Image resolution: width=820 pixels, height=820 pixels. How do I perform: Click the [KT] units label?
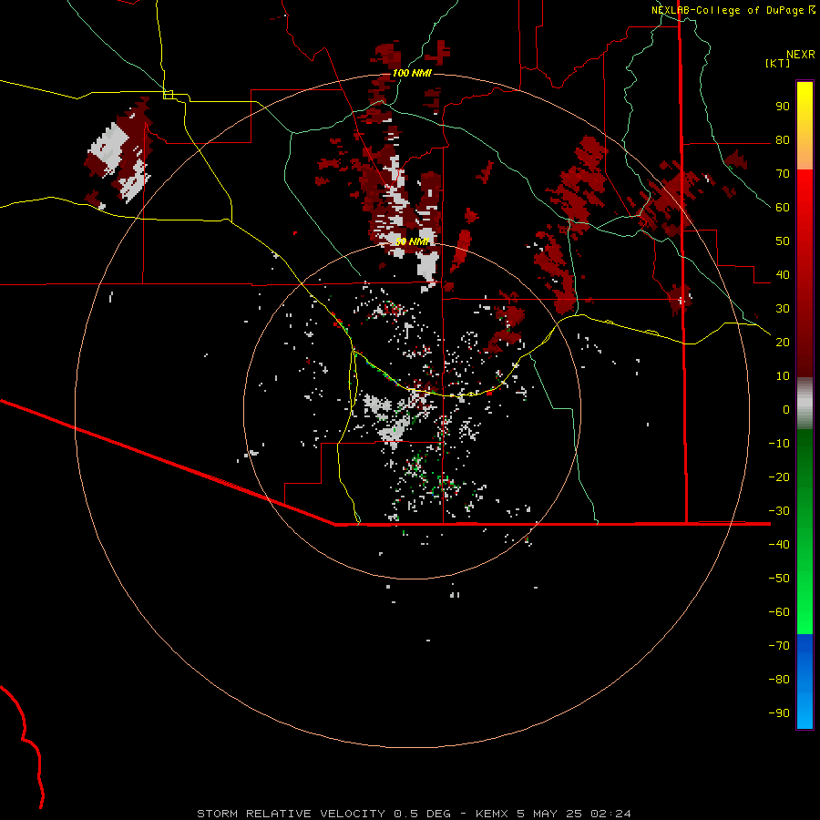tap(777, 63)
